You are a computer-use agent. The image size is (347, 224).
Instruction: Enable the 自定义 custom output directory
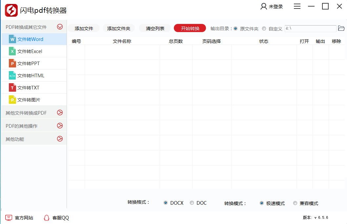tap(264, 28)
